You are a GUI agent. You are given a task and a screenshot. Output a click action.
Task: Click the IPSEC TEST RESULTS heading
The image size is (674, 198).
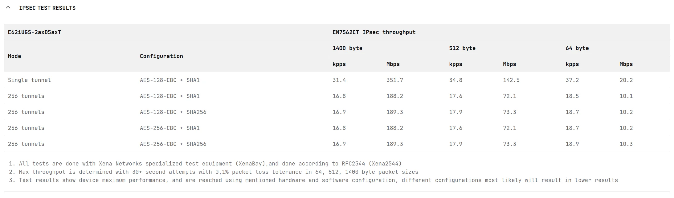coord(47,8)
